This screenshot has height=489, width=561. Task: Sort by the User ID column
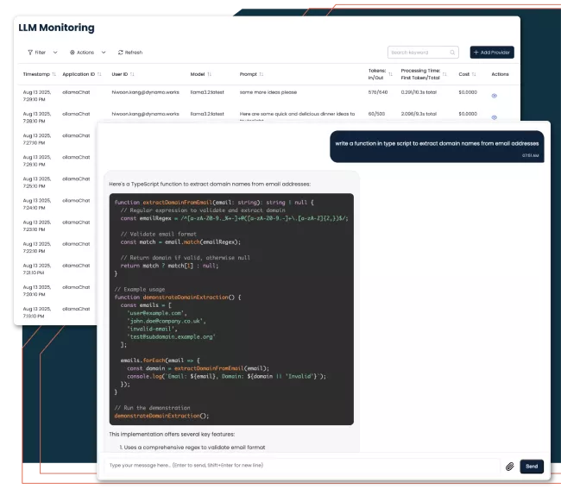[x=132, y=74]
